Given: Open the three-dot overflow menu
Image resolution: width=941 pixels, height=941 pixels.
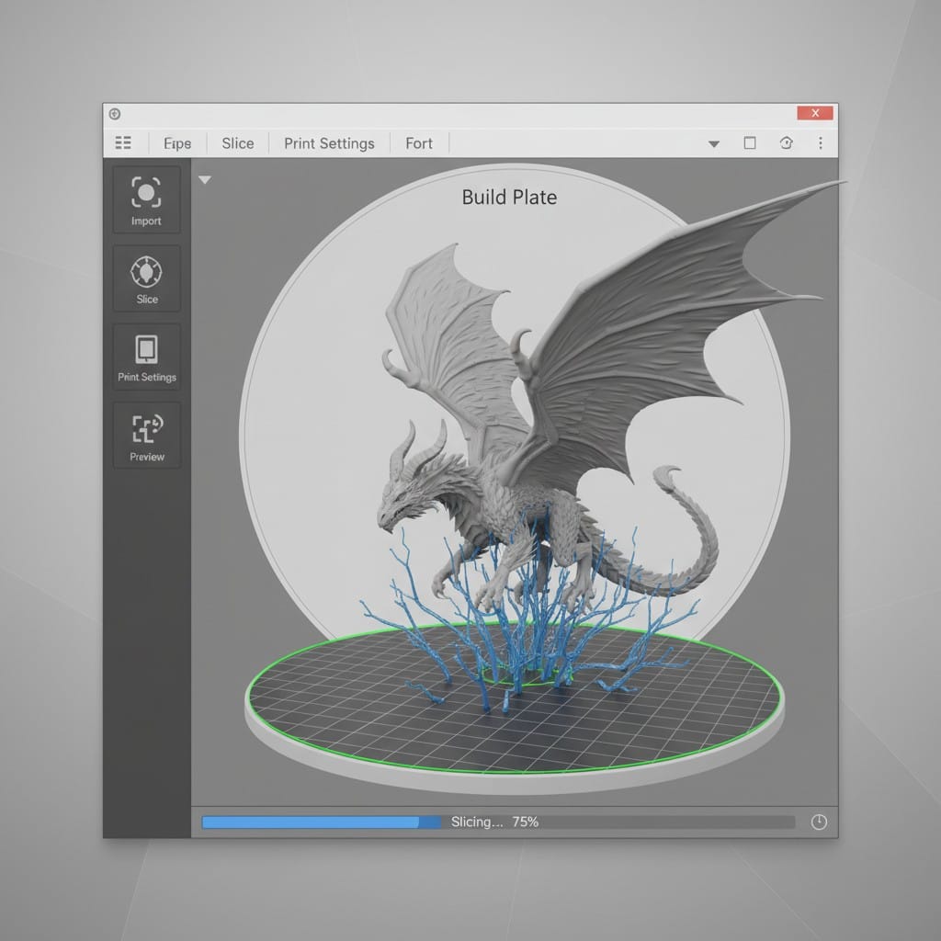Looking at the screenshot, I should 820,143.
